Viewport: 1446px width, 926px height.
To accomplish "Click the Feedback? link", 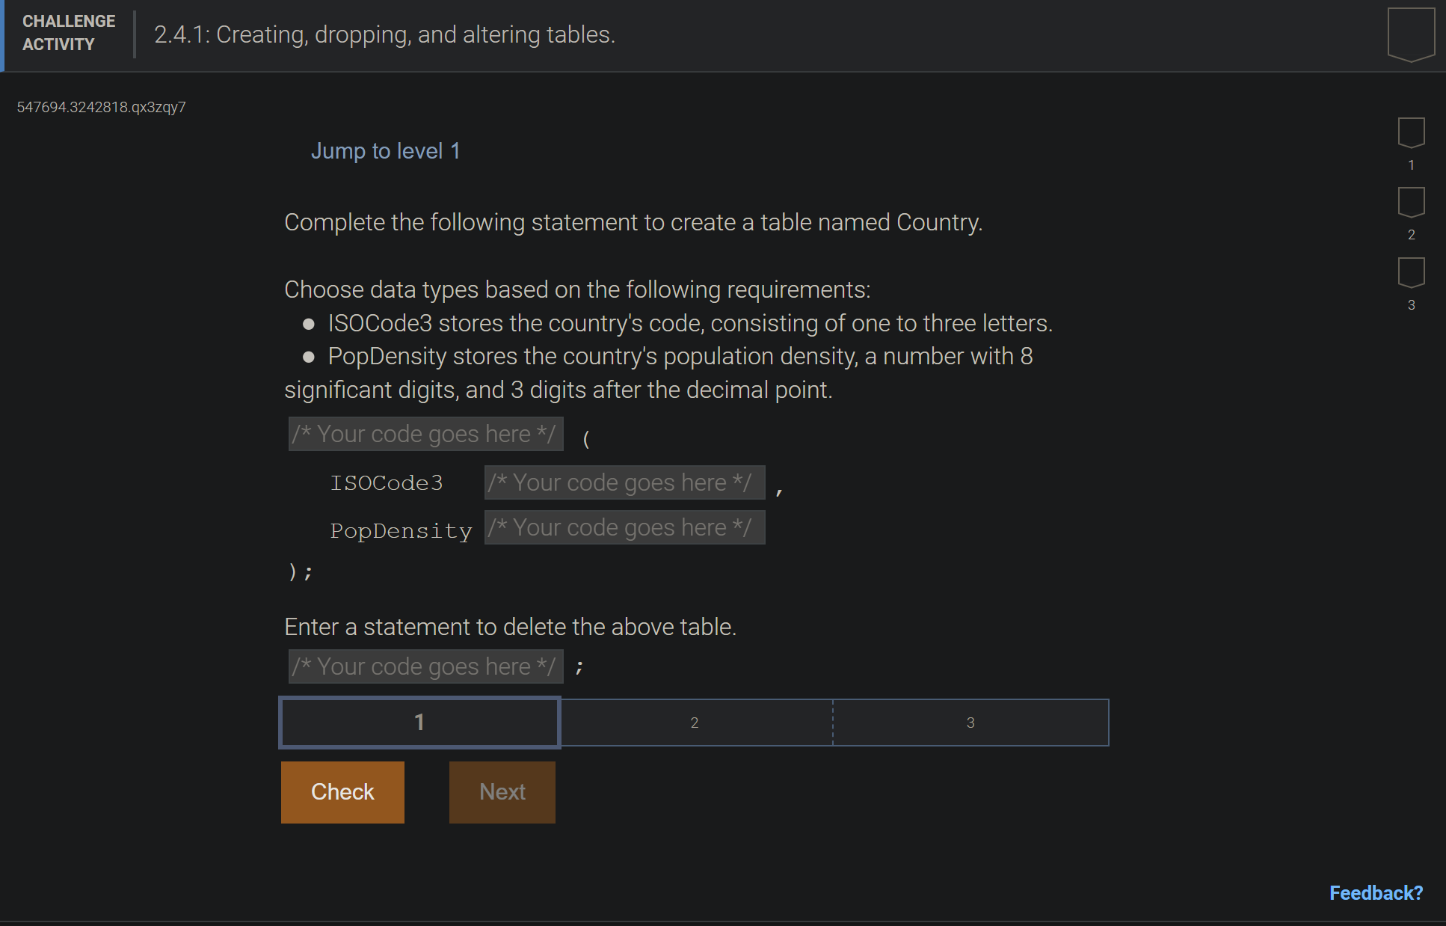I will point(1376,892).
